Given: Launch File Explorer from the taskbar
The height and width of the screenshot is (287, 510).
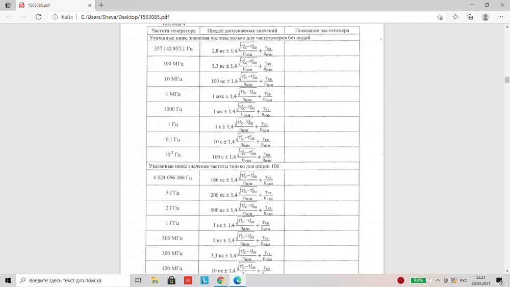Looking at the screenshot, I should [x=155, y=280].
